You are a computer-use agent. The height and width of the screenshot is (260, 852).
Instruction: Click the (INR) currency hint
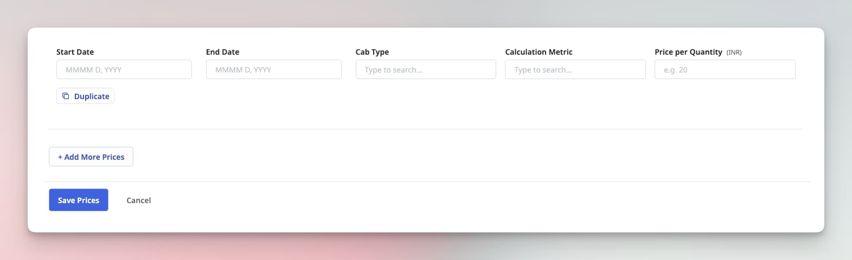tap(734, 53)
